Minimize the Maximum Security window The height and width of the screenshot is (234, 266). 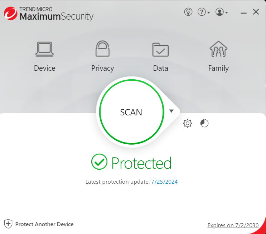click(244, 12)
